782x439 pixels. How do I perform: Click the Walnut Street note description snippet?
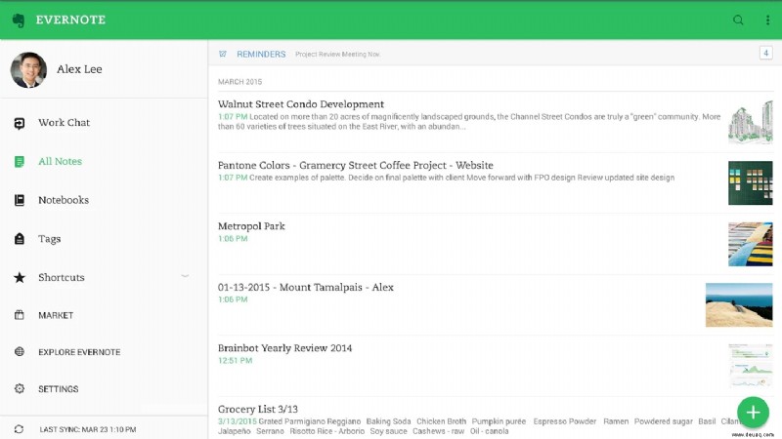click(x=469, y=121)
